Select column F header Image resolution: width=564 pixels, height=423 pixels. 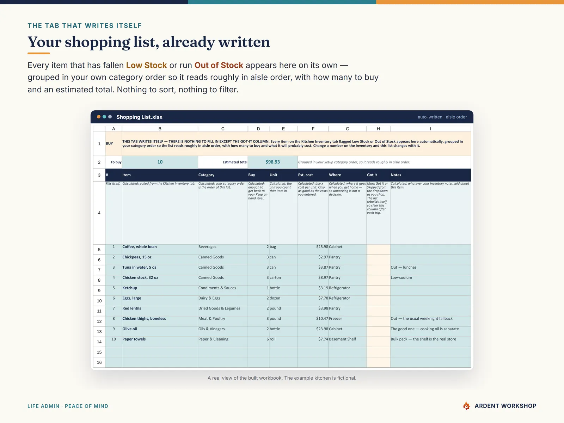(x=313, y=129)
